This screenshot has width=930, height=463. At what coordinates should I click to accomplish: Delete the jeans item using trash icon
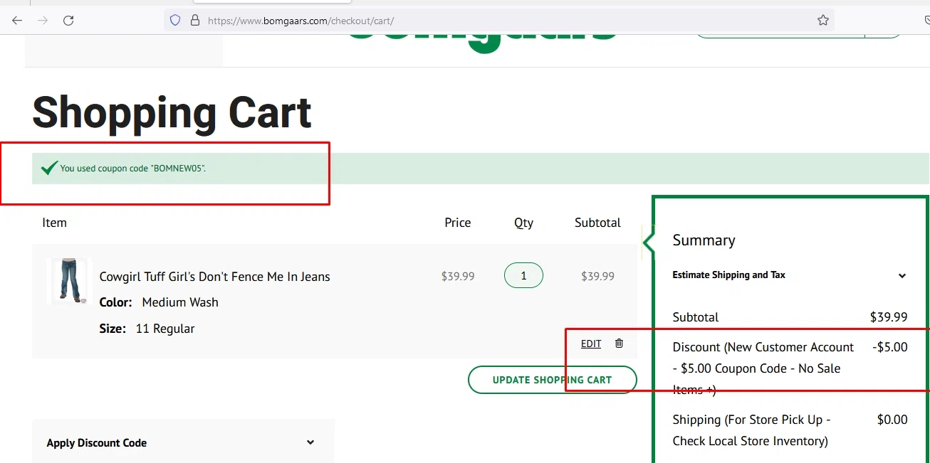[619, 344]
